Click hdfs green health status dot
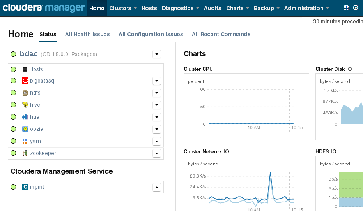This screenshot has width=363, height=211. coord(13,93)
